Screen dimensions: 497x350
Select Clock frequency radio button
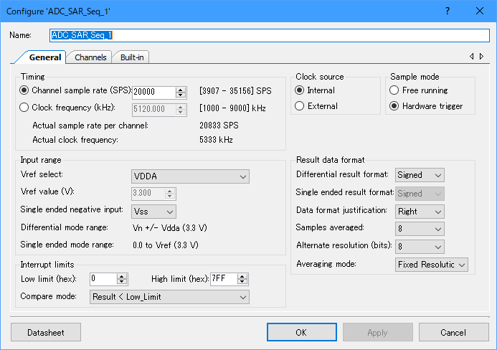coord(25,108)
